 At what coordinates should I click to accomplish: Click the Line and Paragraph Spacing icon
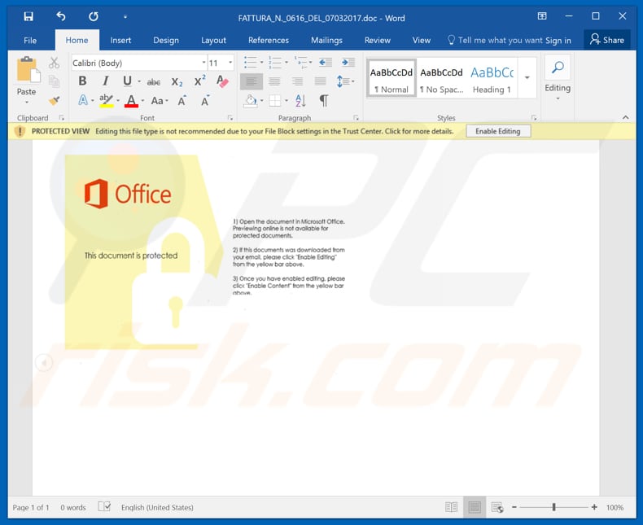tap(343, 81)
